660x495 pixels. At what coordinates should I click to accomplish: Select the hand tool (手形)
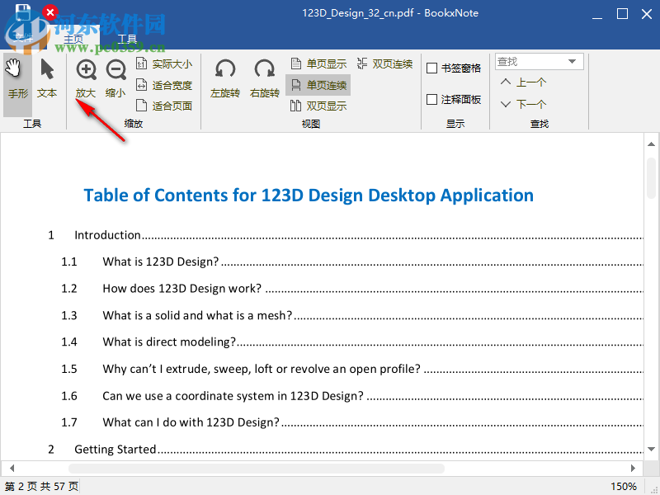click(16, 78)
